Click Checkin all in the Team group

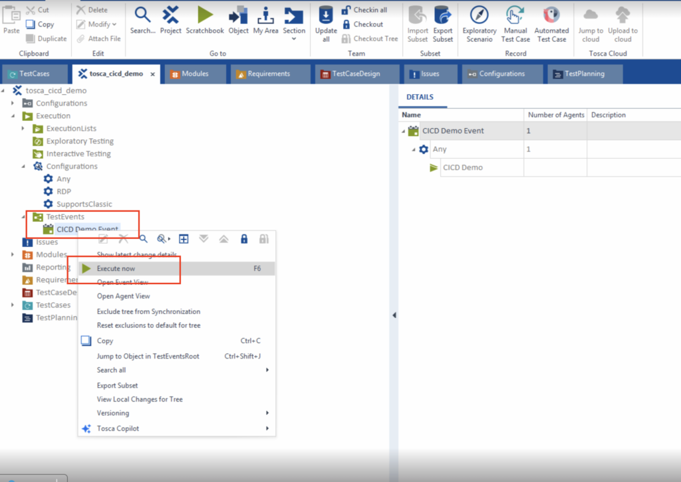click(364, 10)
